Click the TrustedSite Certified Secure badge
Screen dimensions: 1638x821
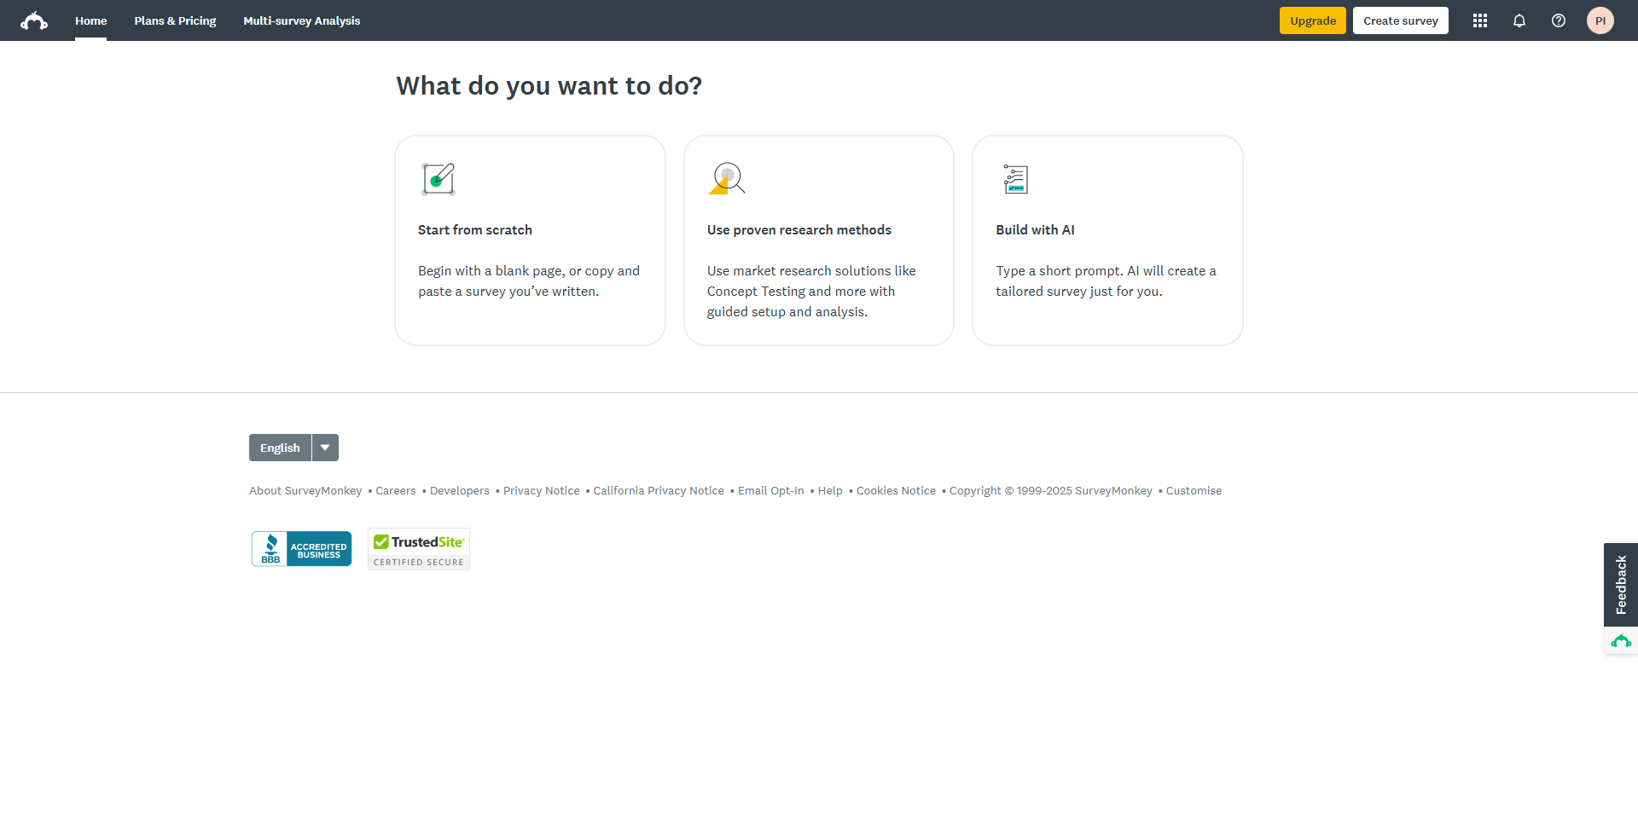(x=418, y=549)
